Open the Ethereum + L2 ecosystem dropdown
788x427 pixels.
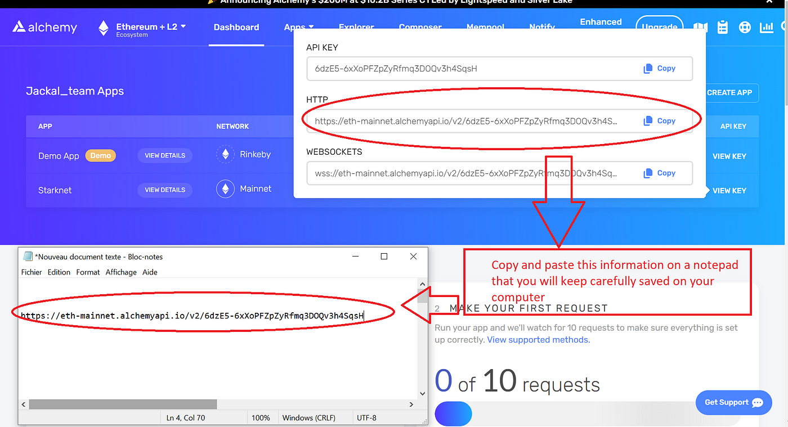tap(142, 29)
